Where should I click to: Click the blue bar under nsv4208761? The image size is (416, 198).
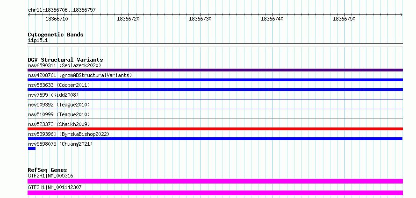pos(215,80)
